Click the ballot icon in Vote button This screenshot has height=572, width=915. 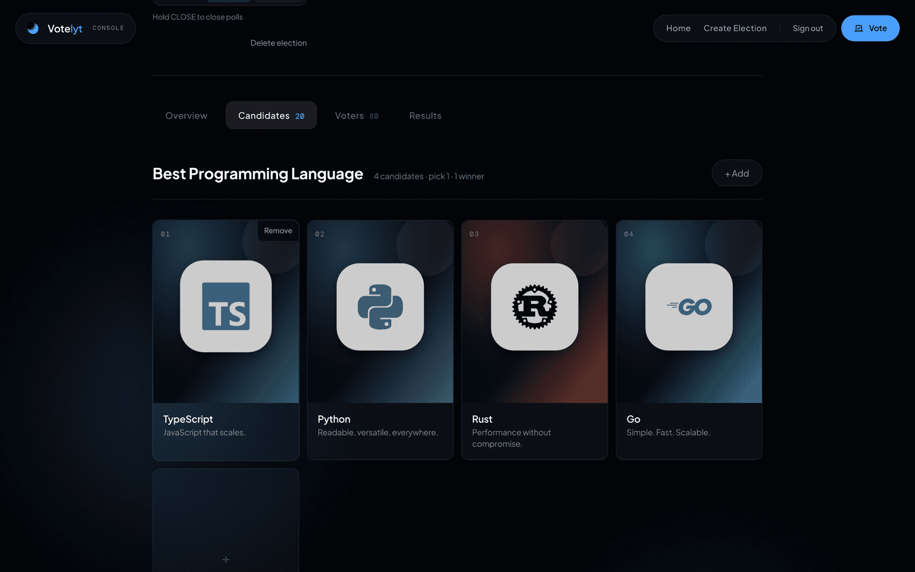coord(859,29)
